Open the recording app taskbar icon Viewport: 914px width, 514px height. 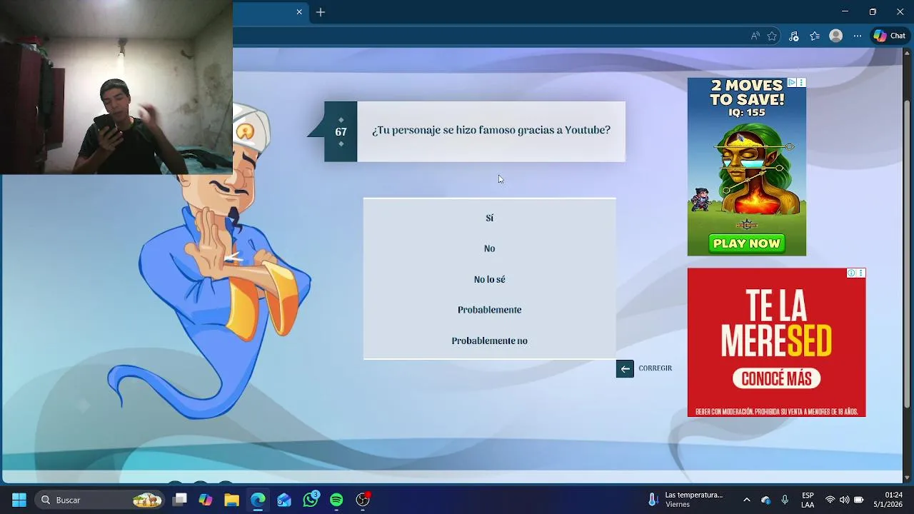click(x=363, y=500)
